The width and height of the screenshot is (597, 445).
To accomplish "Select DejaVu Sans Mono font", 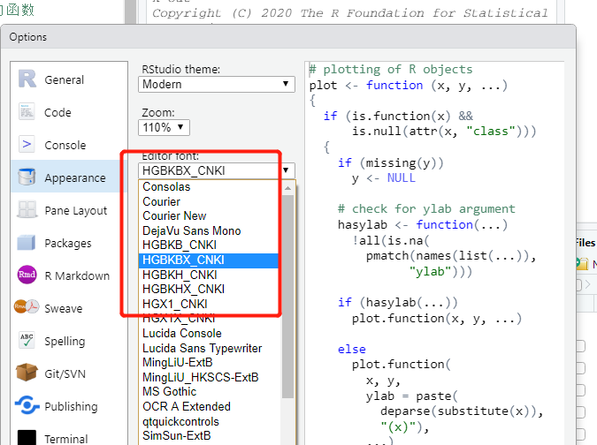I will [x=210, y=230].
